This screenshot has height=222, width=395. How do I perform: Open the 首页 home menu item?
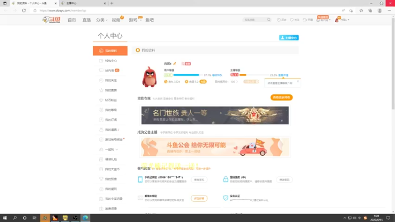click(x=72, y=20)
